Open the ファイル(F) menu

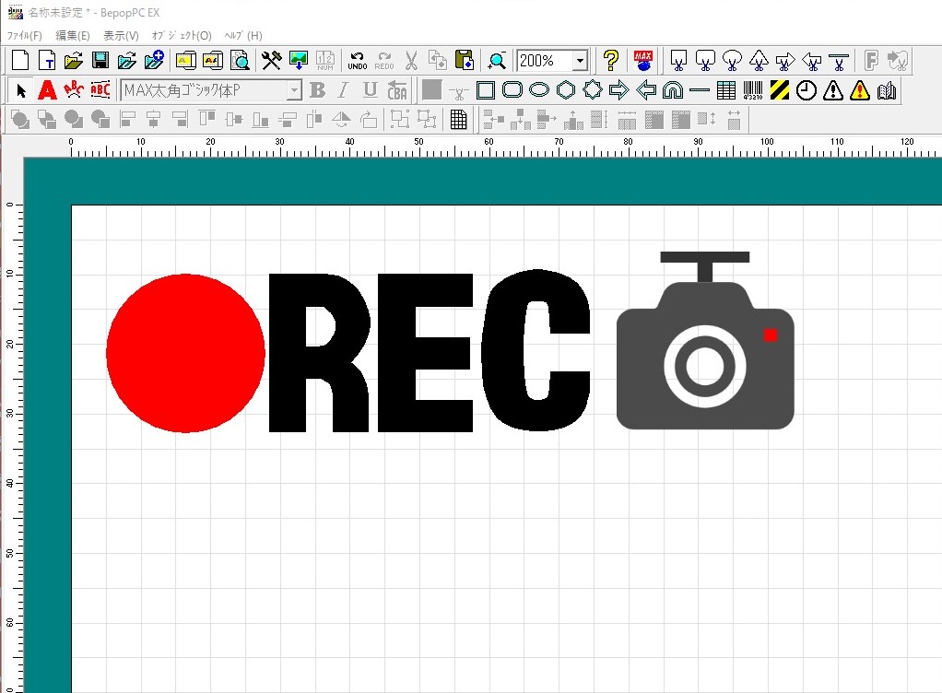(x=25, y=35)
